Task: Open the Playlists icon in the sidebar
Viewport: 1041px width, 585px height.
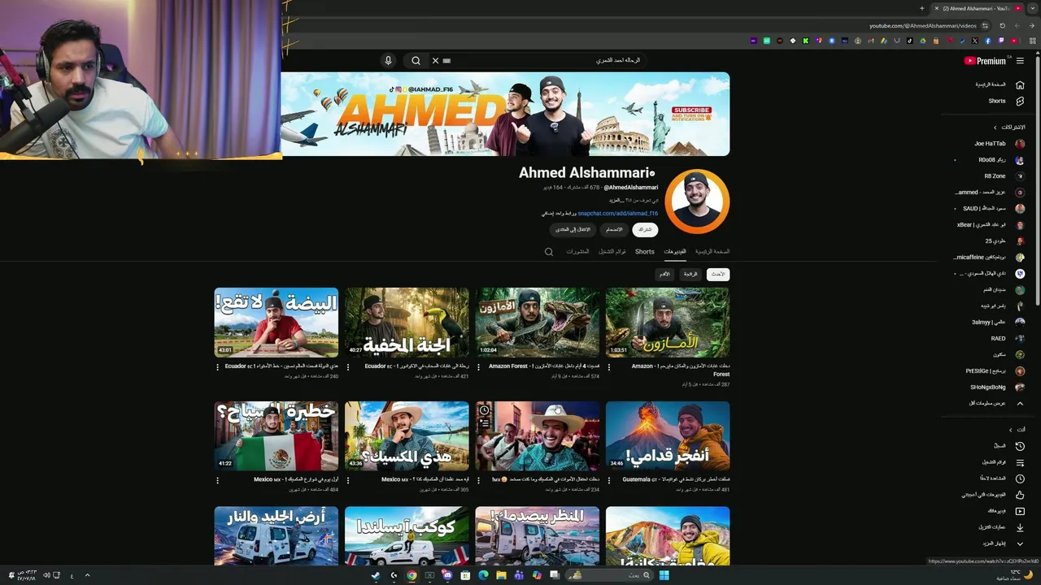Action: [1020, 462]
